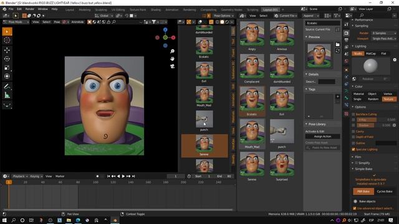The width and height of the screenshot is (399, 224).
Task: Open the Pose Options dropdown
Action: pyautogui.click(x=223, y=16)
